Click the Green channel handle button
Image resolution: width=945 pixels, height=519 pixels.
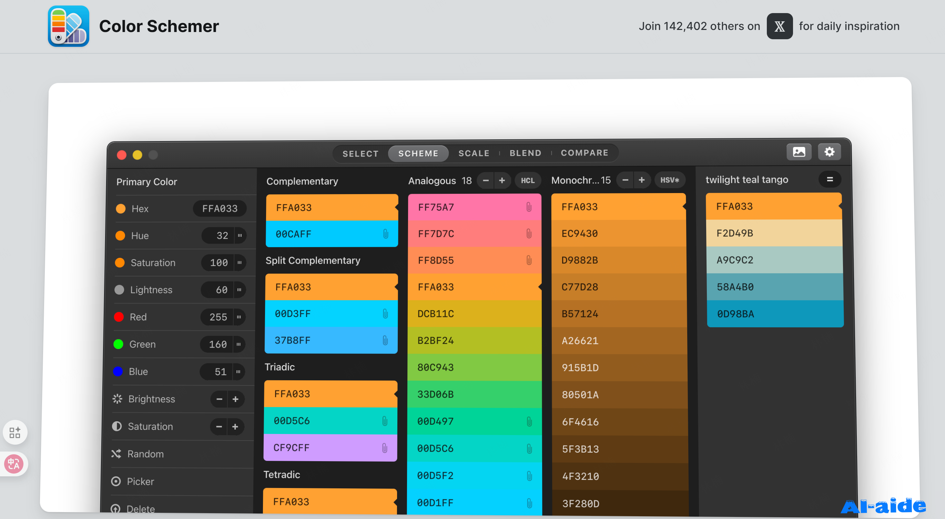click(238, 344)
